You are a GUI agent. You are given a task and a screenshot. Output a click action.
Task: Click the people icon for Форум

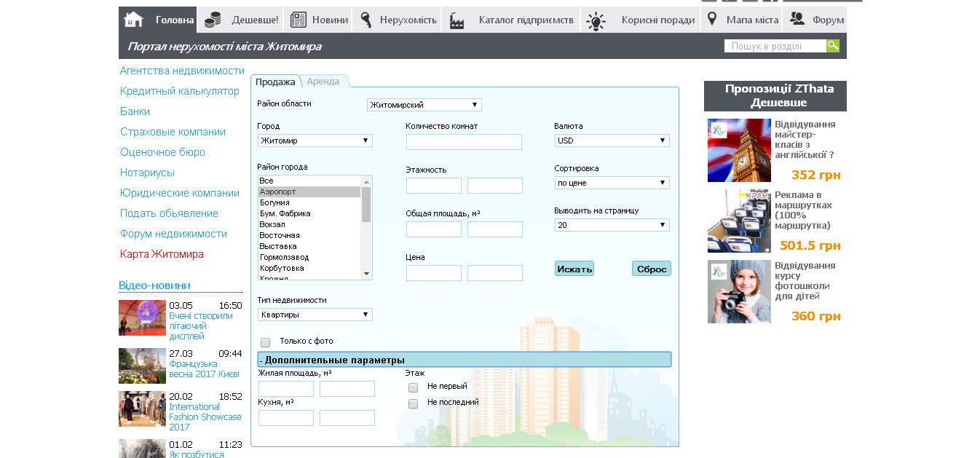(x=797, y=19)
